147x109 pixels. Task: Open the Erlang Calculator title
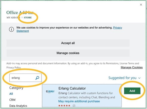[x=72, y=88]
